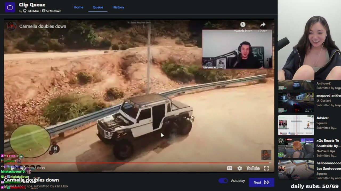This screenshot has height=191, width=341.
Task: Select the Queue tab
Action: pos(98,7)
